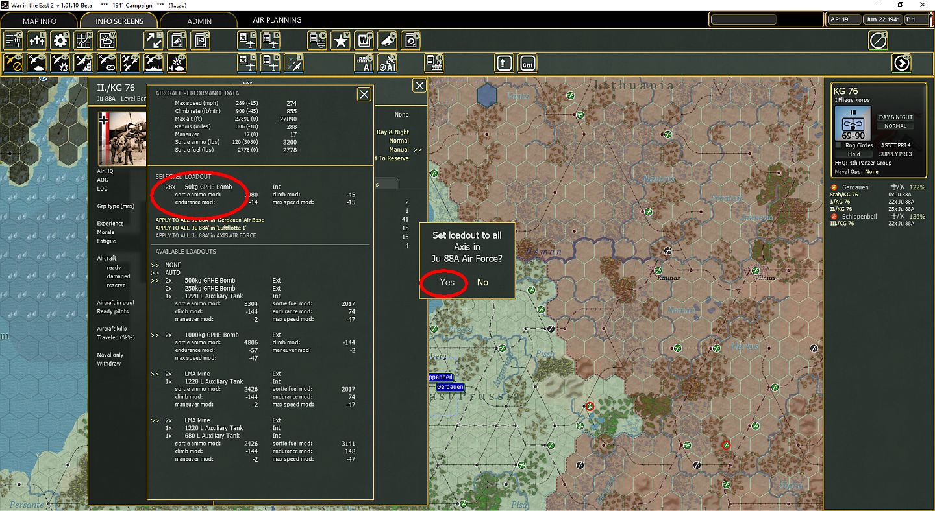Click the save-refresh icon with hotkey S
The height and width of the screenshot is (511, 935).
click(x=411, y=41)
